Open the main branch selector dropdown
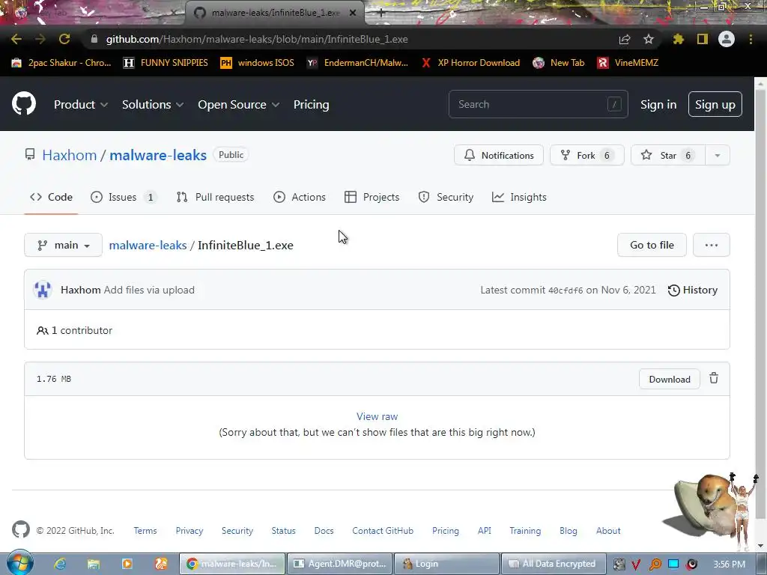Screen dimensions: 767x575 click(63, 245)
